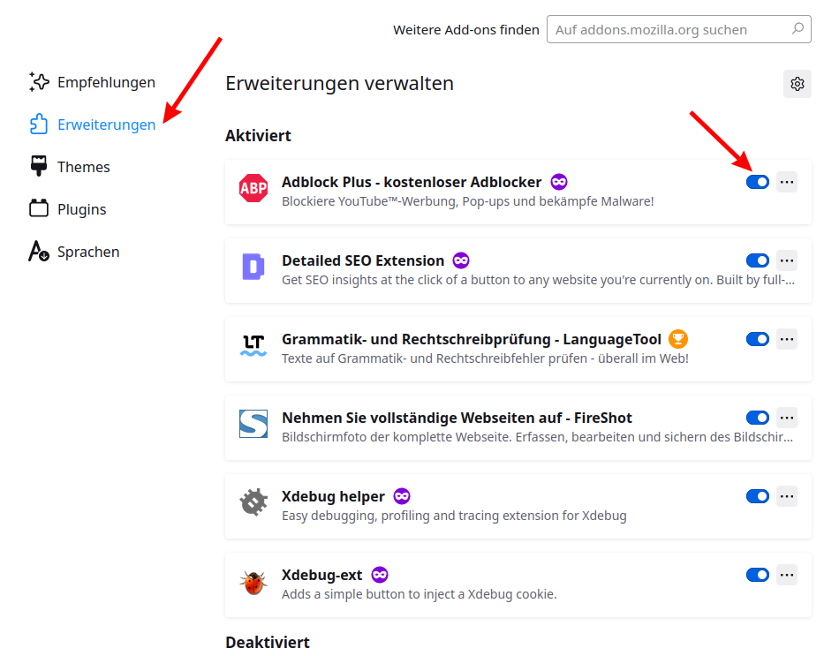Open the Xdebug helper extension details
Screen dimensions: 824x656
click(x=333, y=496)
